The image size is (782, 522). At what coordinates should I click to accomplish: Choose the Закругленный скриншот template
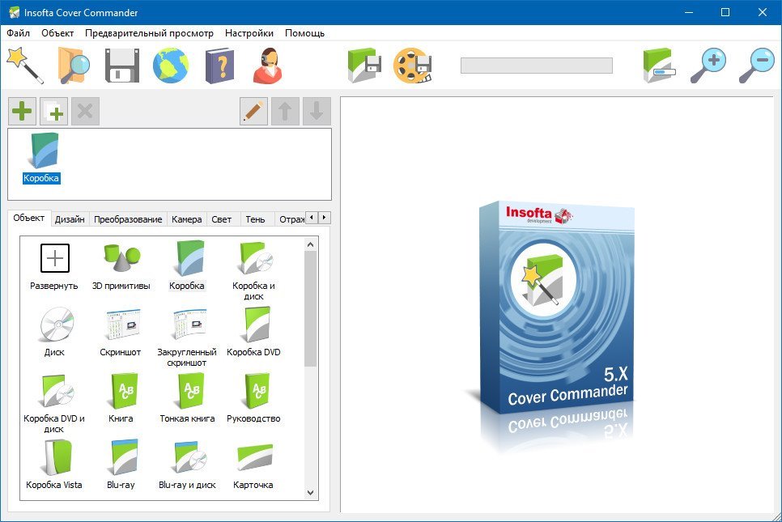click(187, 337)
